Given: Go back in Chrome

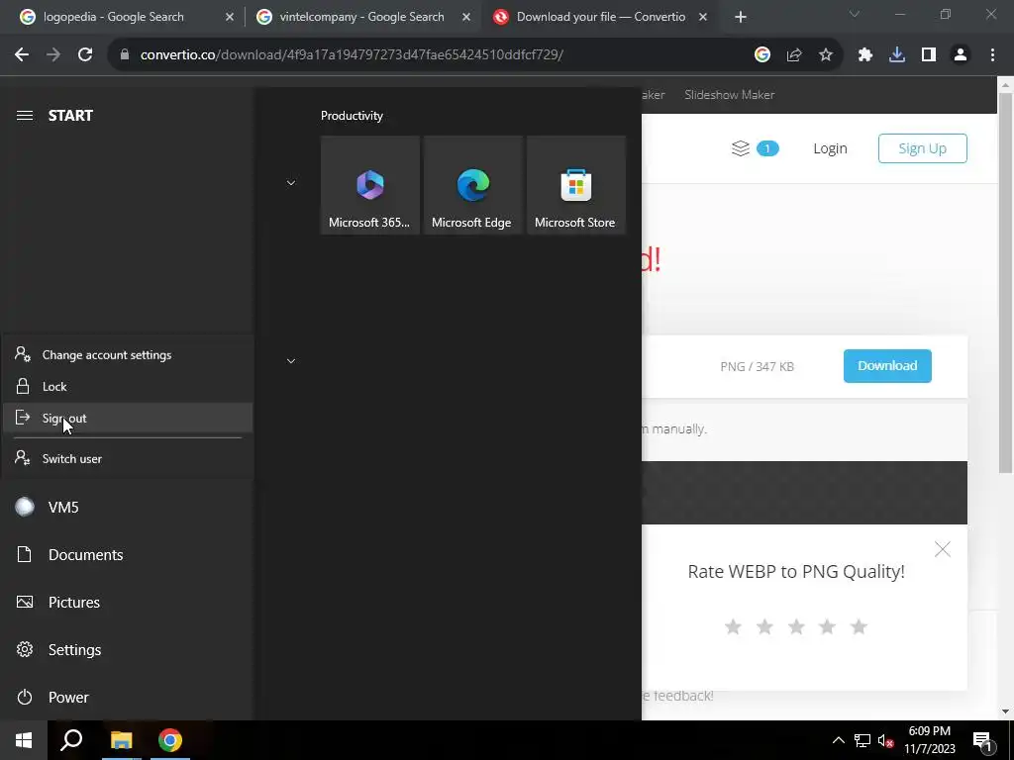Looking at the screenshot, I should click(x=22, y=55).
